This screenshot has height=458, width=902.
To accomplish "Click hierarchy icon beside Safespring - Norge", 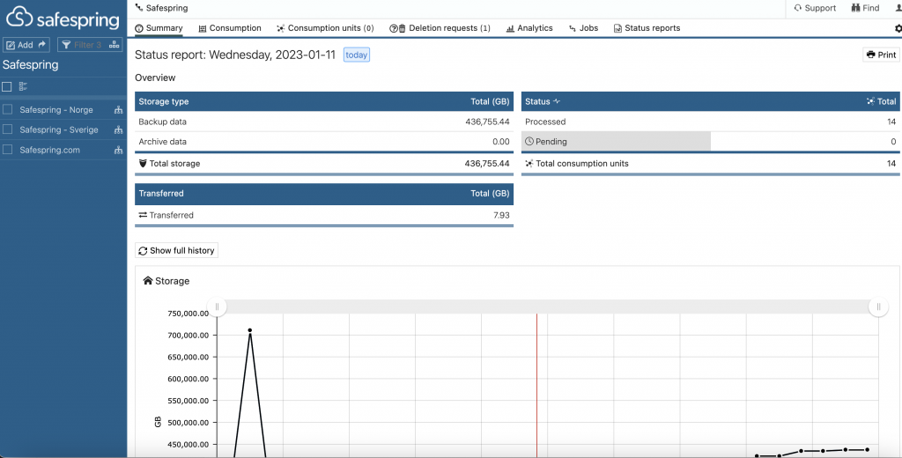I will click(x=117, y=110).
